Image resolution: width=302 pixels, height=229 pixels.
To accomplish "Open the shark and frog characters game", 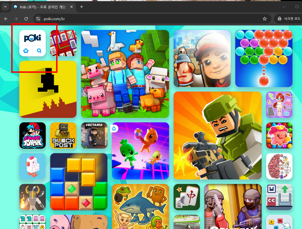I will click(140, 207).
